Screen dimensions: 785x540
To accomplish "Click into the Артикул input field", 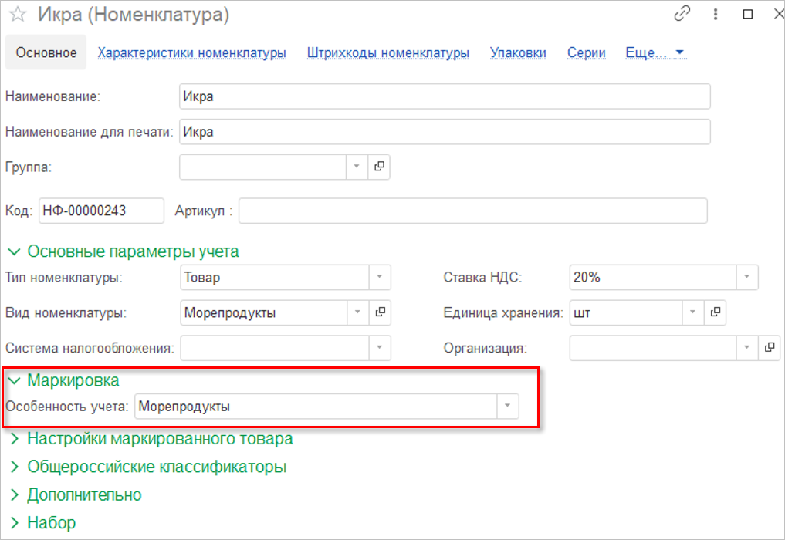I will (472, 211).
